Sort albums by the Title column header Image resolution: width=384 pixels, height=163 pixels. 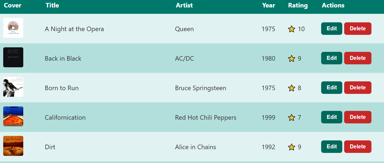tap(52, 6)
